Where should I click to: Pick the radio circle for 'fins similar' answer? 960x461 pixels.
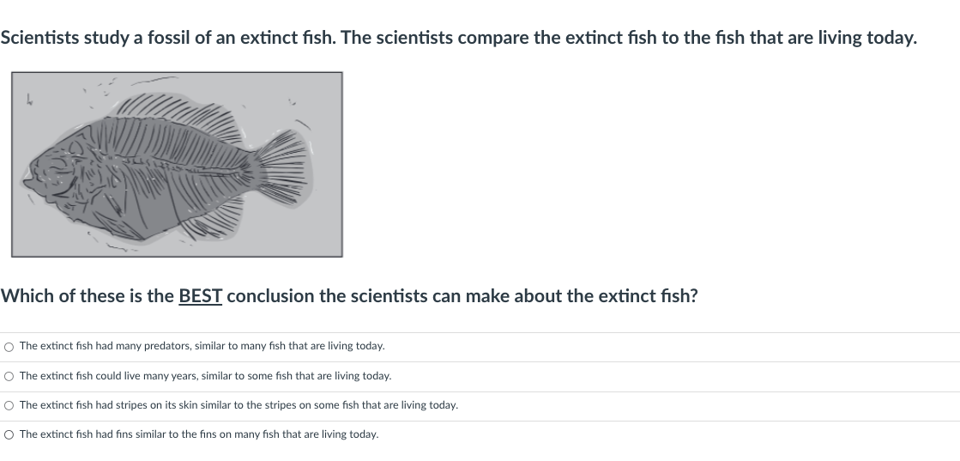[9, 435]
